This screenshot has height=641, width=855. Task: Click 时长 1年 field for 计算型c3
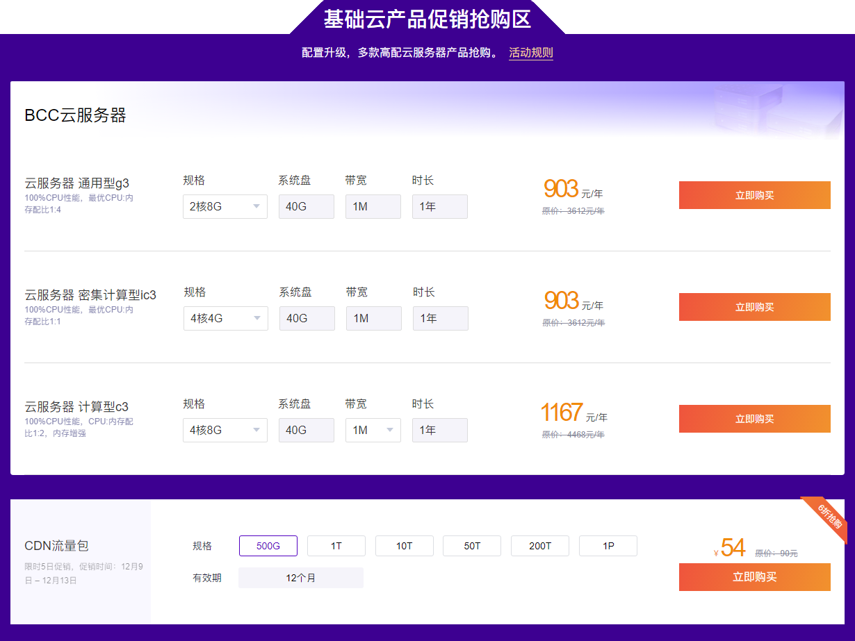[x=440, y=430]
